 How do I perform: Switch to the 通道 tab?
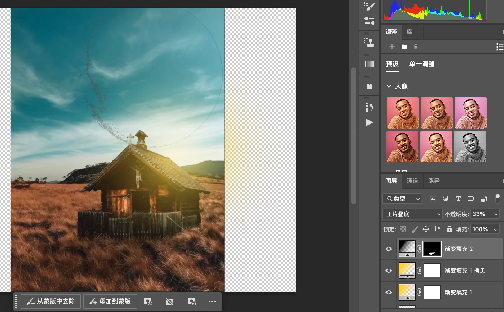pyautogui.click(x=412, y=181)
